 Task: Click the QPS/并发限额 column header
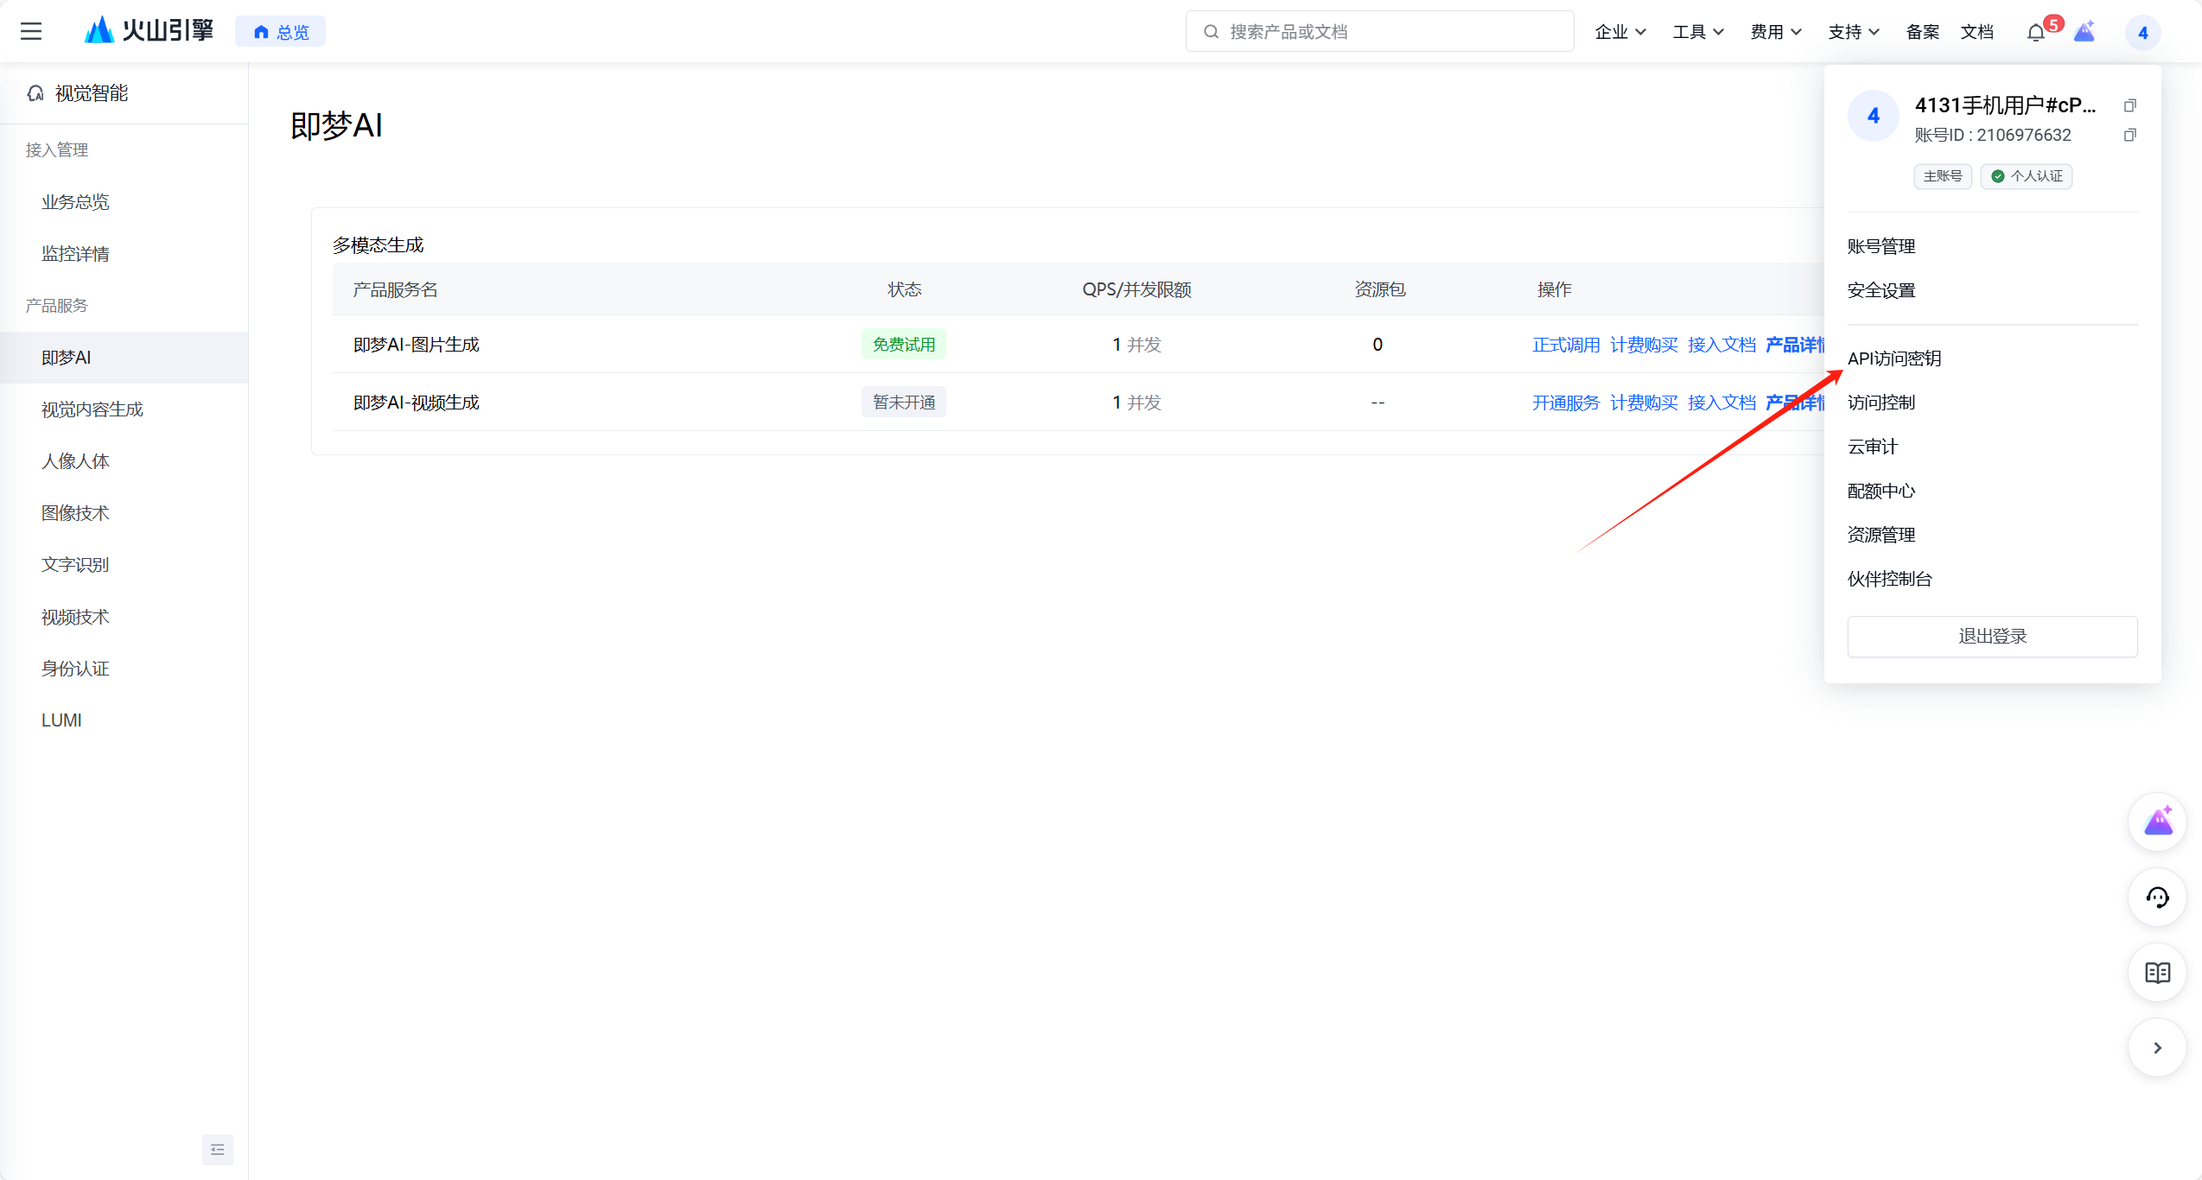pyautogui.click(x=1137, y=289)
